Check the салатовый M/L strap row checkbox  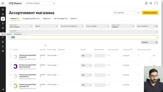pos(10,75)
